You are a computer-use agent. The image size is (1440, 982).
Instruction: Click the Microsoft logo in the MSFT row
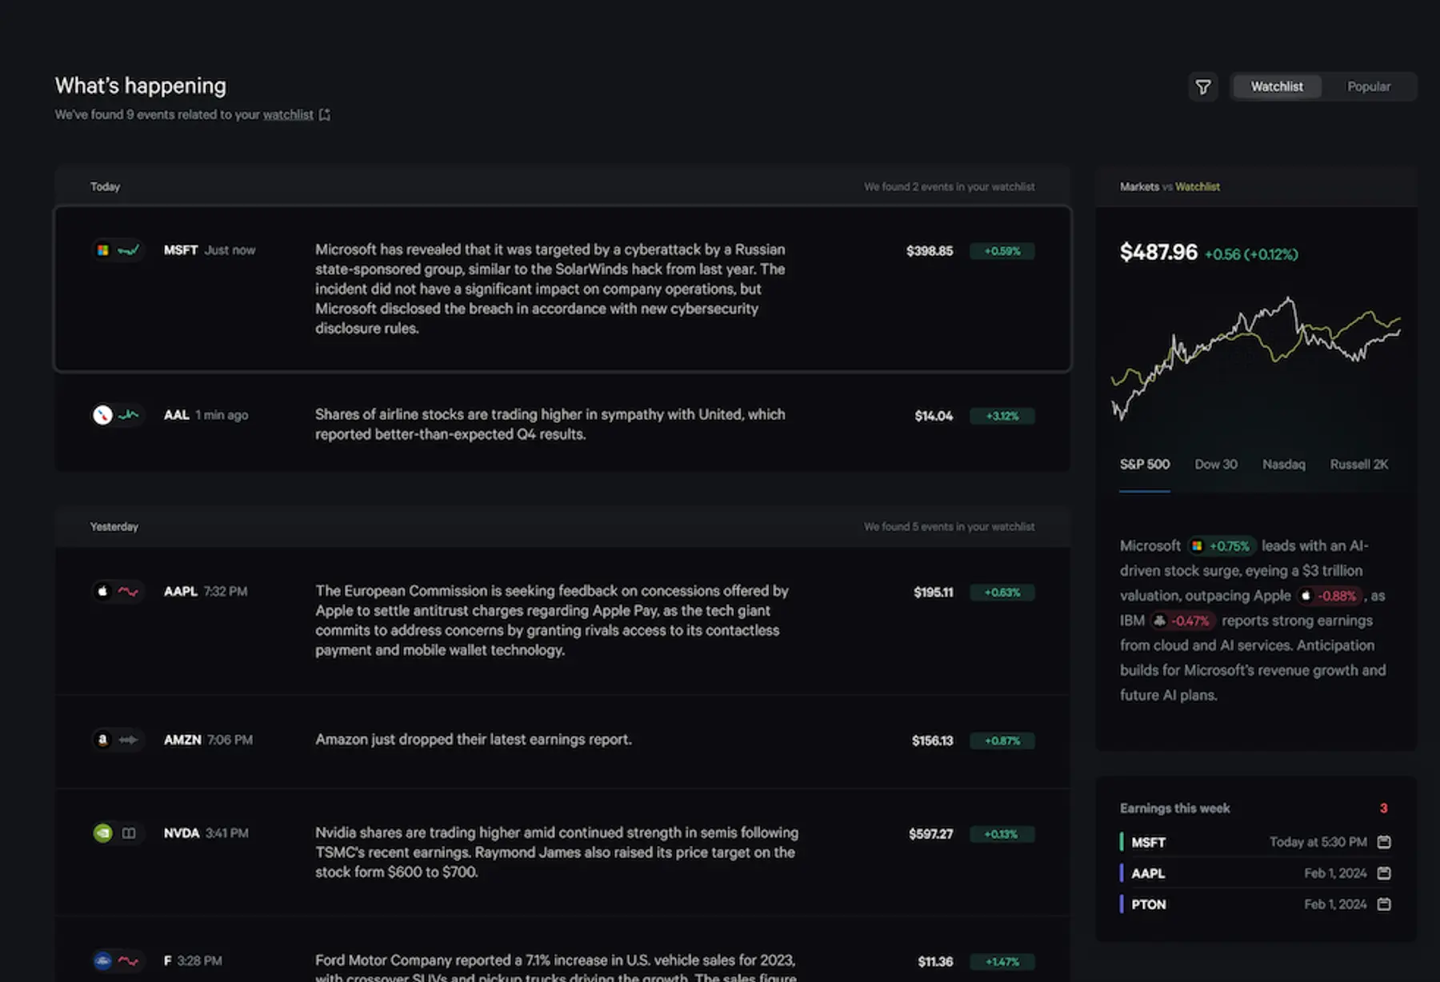[x=102, y=250]
